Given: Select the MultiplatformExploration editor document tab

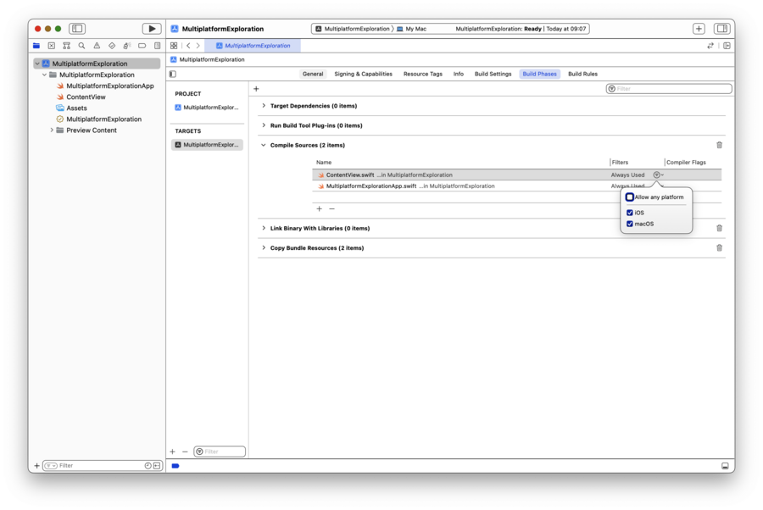Looking at the screenshot, I should click(x=253, y=46).
